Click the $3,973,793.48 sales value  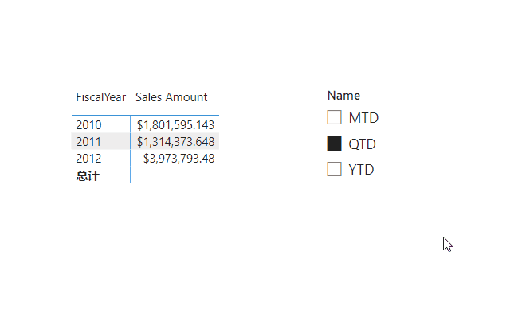tap(179, 159)
